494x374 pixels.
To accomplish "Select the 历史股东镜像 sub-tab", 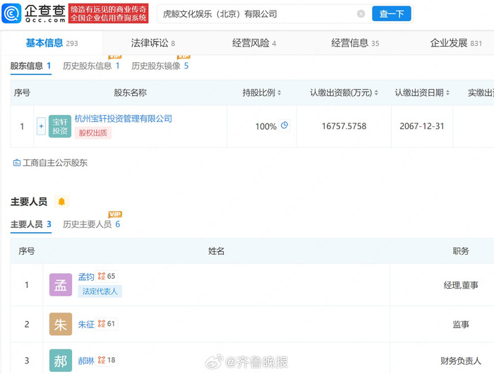I will (x=160, y=66).
